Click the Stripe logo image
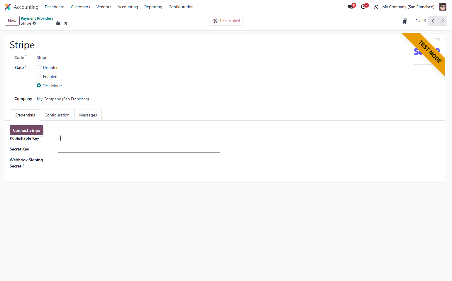 [x=427, y=51]
